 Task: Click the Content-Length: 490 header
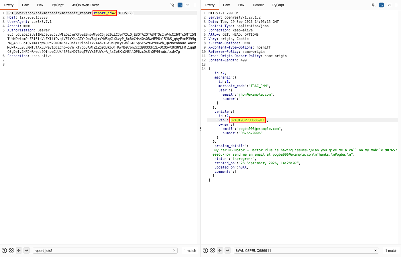pyautogui.click(x=227, y=60)
